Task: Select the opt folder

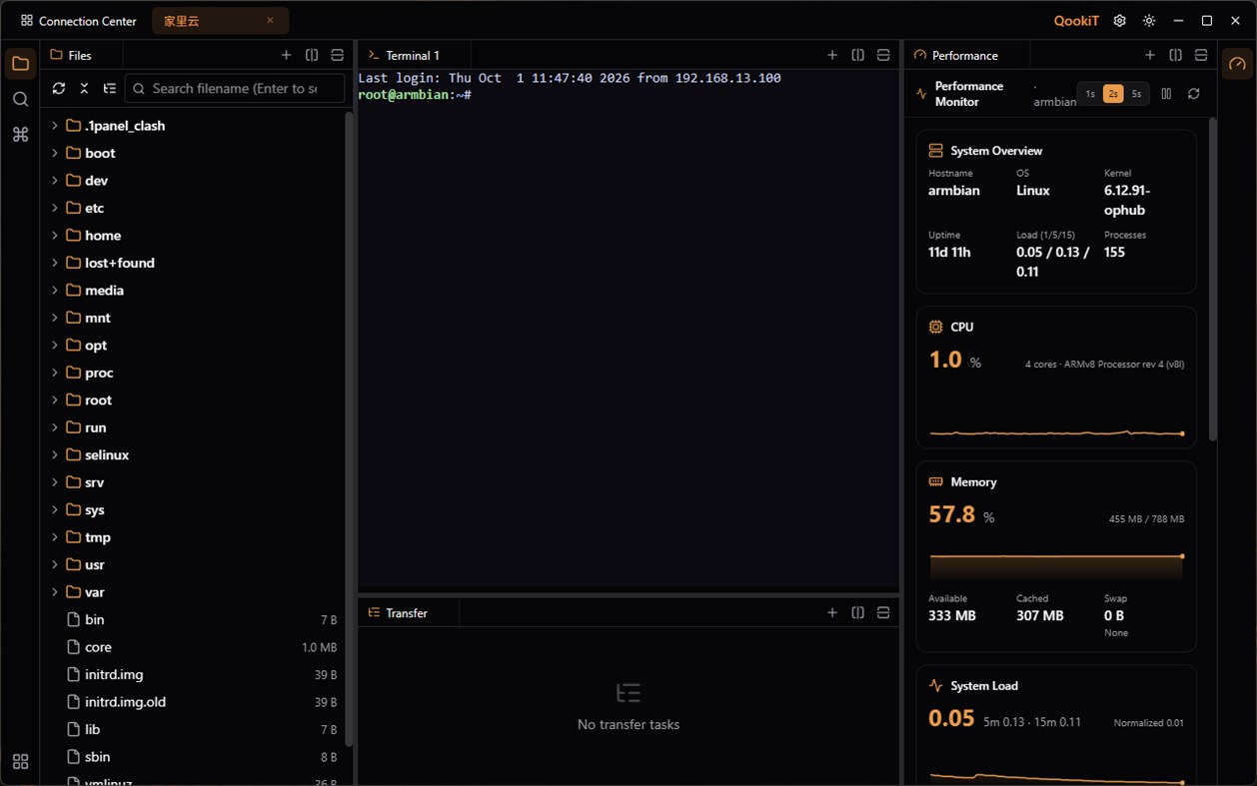Action: [x=195, y=346]
